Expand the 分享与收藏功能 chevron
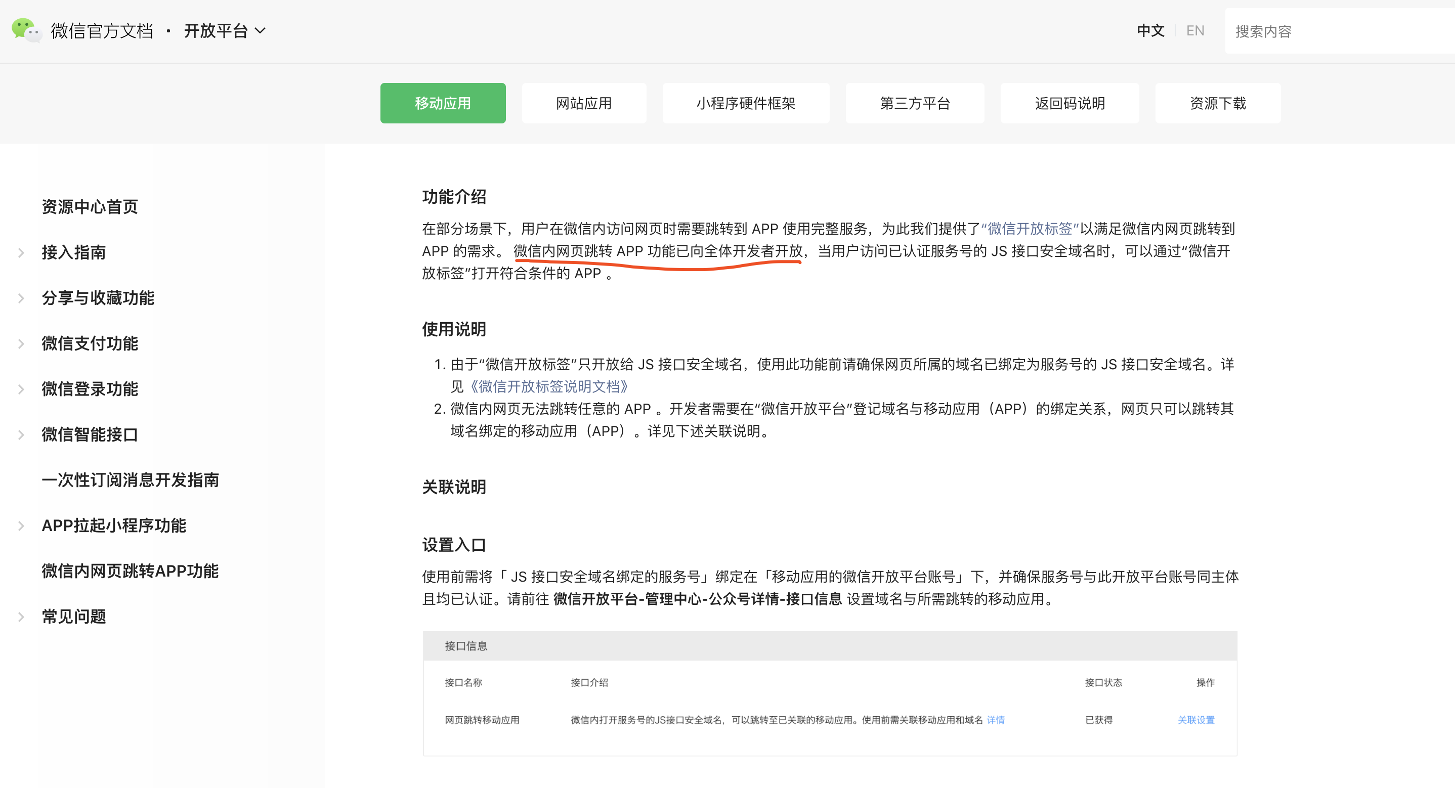The height and width of the screenshot is (788, 1455). coord(21,298)
